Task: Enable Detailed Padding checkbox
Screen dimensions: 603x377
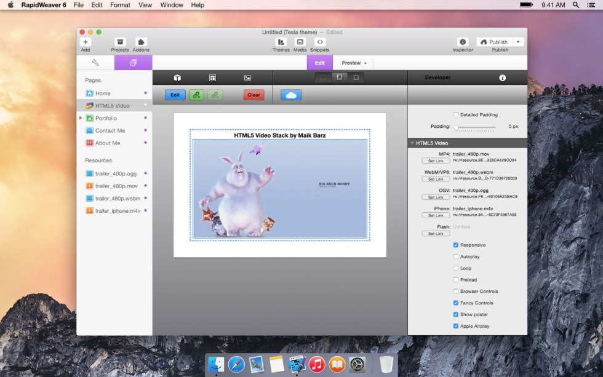Action: tap(456, 114)
